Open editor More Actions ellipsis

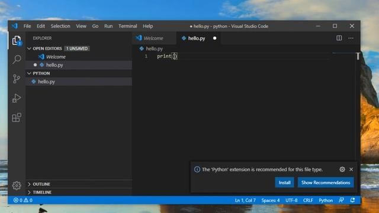tap(351, 38)
